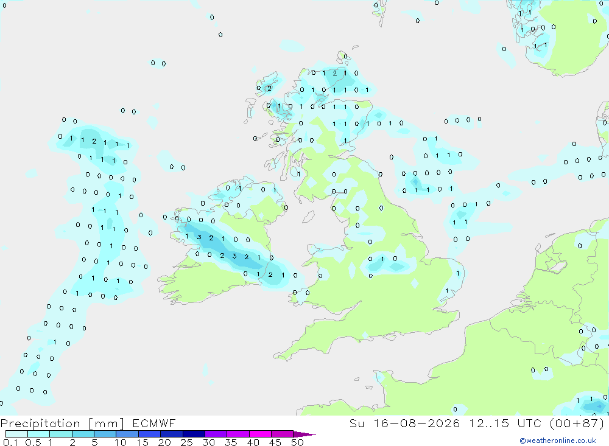Click the '20' legend scale label
The width and height of the screenshot is (609, 446).
click(x=164, y=442)
